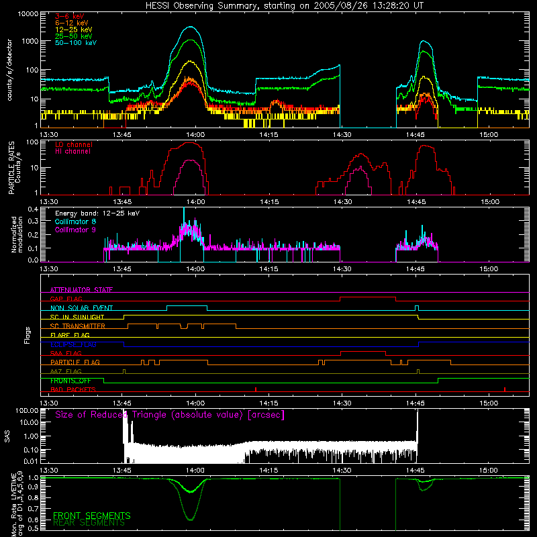Click the FRONT SEGMENTS legend label
Image resolution: width=537 pixels, height=537 pixels.
pyautogui.click(x=92, y=516)
